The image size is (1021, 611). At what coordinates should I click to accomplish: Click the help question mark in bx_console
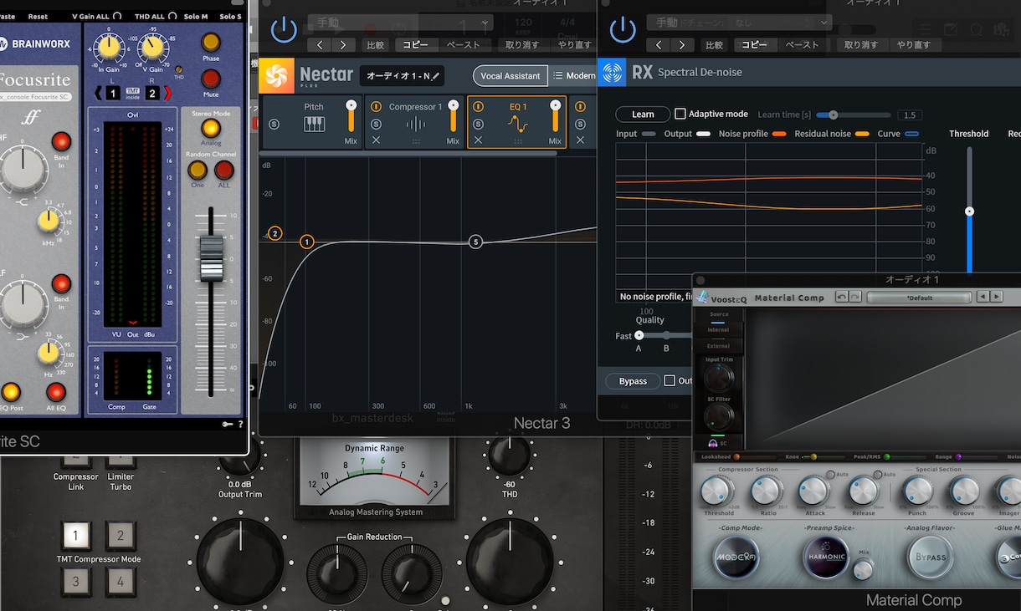tap(240, 425)
